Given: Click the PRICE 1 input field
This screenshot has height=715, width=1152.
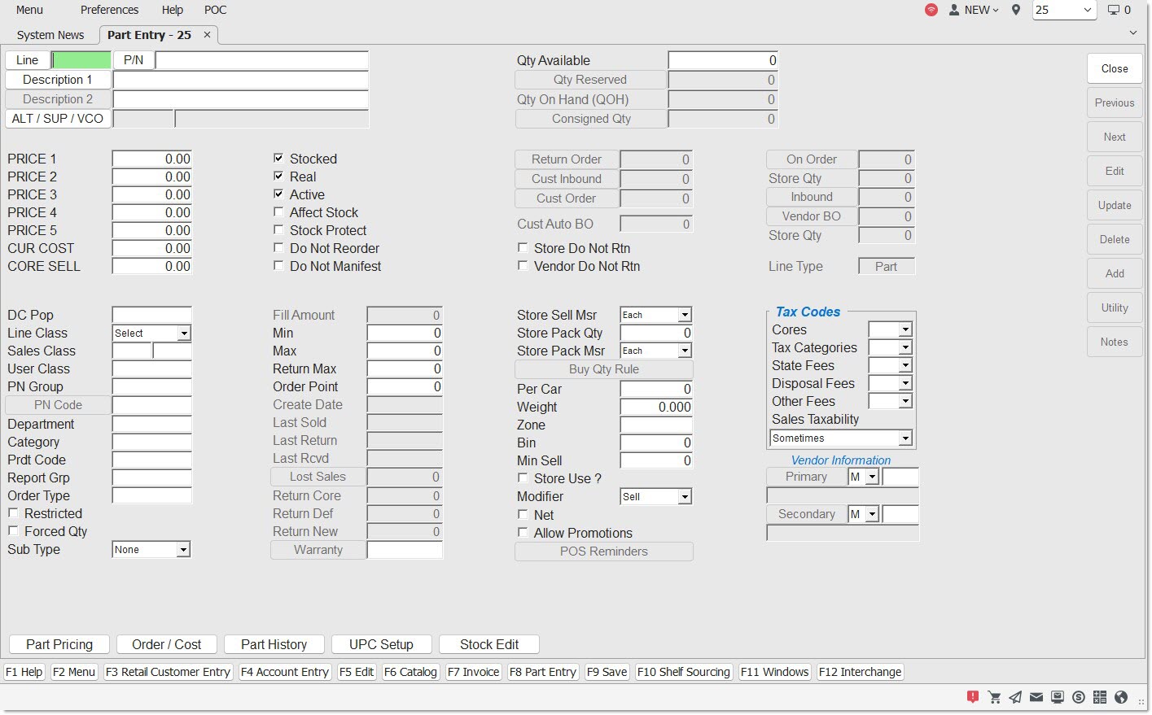Looking at the screenshot, I should click(152, 159).
